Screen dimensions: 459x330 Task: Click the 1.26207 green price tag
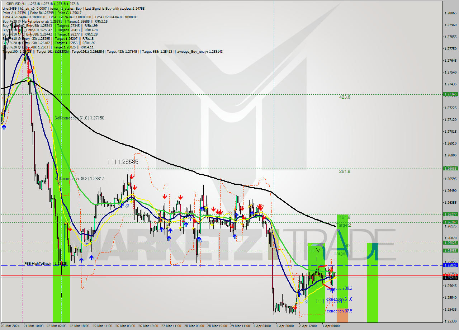click(450, 222)
